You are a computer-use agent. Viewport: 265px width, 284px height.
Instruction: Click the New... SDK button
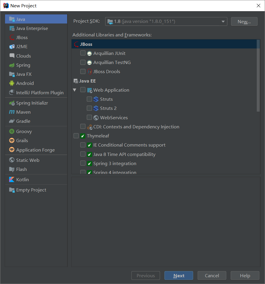tap(244, 21)
